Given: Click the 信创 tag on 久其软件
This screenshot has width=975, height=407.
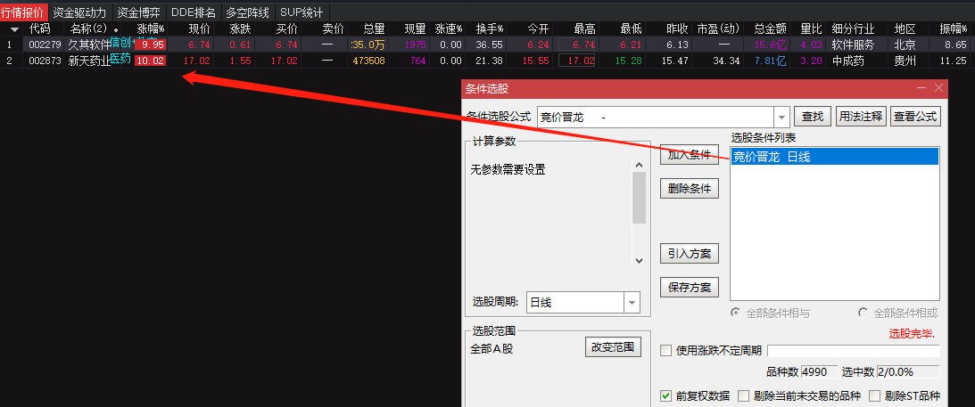Looking at the screenshot, I should click(120, 43).
